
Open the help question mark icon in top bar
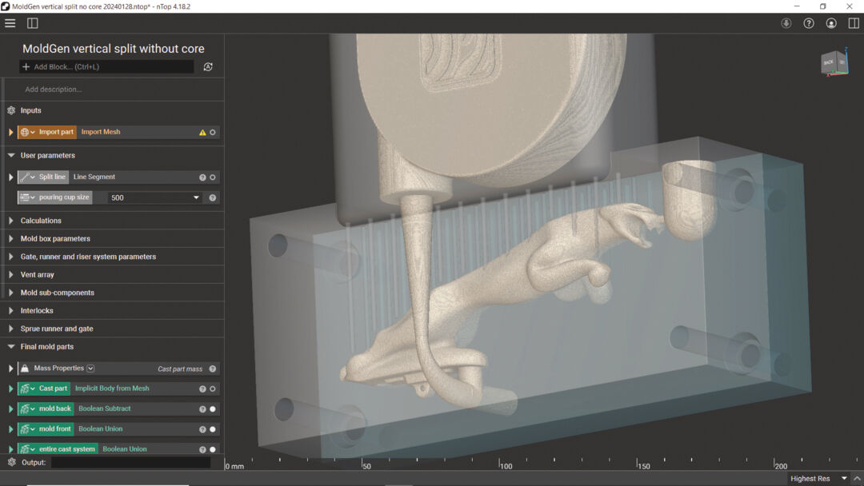(x=809, y=23)
